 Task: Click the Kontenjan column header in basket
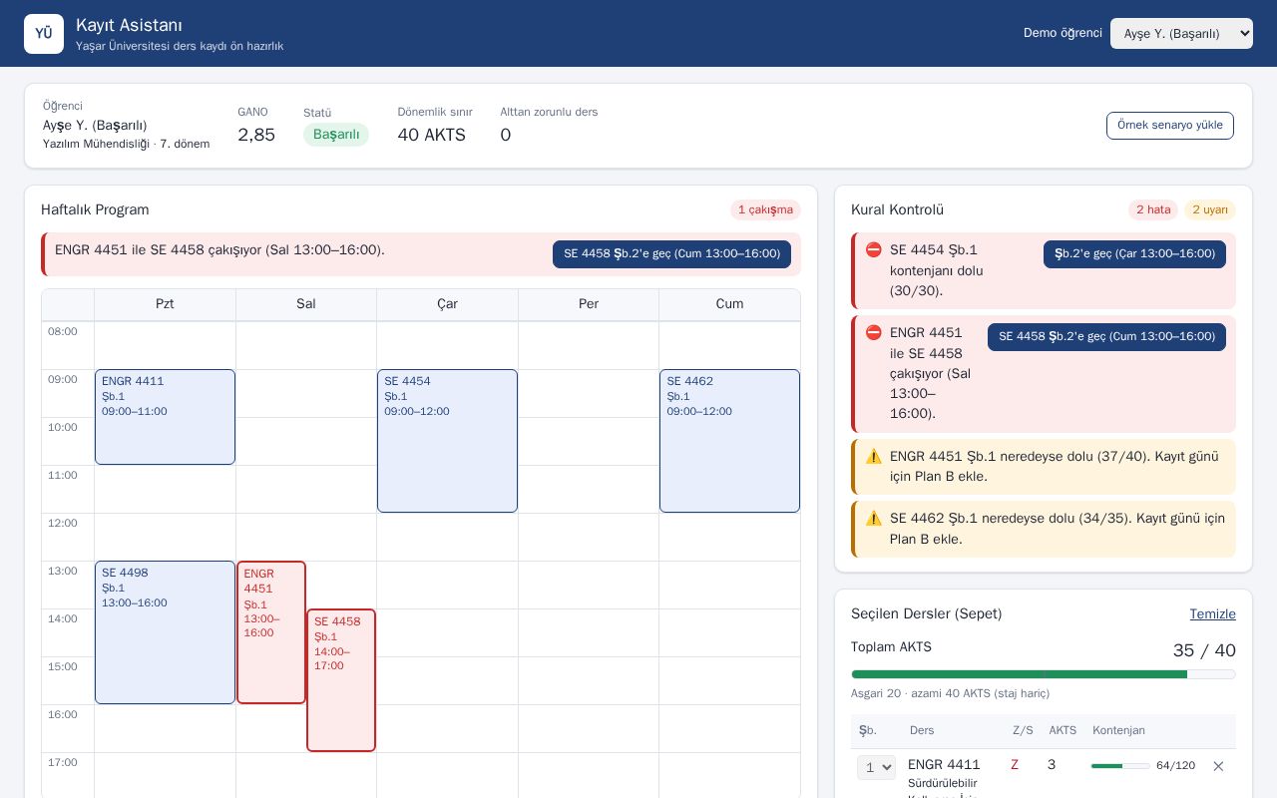(x=1118, y=731)
